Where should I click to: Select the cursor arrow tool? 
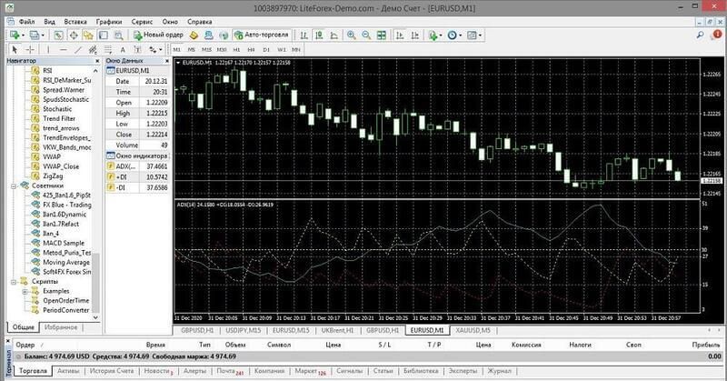[x=15, y=49]
